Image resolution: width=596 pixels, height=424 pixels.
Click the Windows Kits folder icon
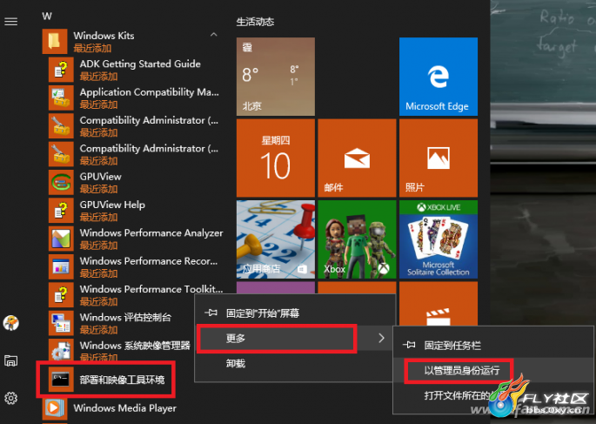pyautogui.click(x=55, y=41)
